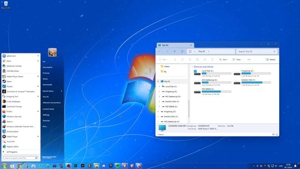Open Registry Editor in Start menu
The width and height of the screenshot is (300, 169).
pyautogui.click(x=21, y=146)
